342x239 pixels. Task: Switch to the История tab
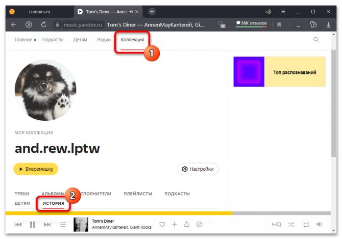pos(53,203)
